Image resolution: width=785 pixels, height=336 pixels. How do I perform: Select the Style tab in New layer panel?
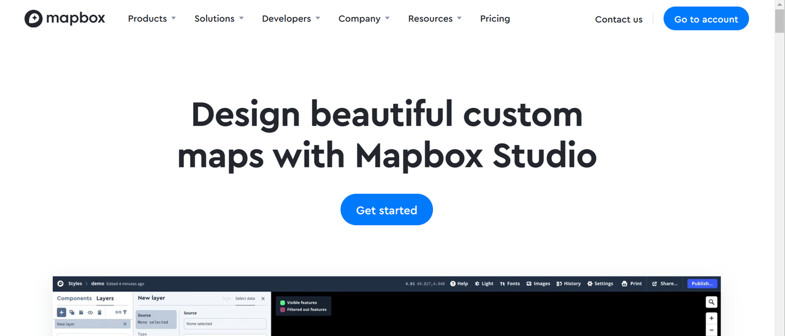pyautogui.click(x=226, y=299)
